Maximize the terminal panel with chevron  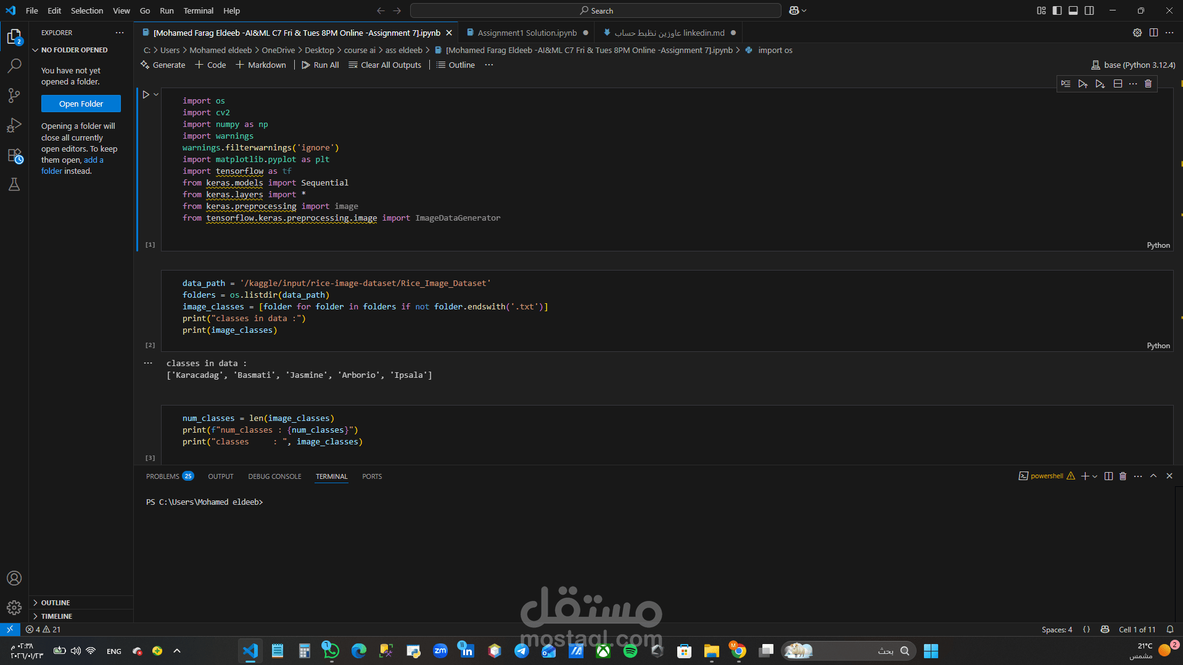coord(1153,476)
